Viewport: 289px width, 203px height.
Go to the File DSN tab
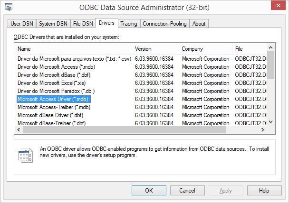(x=83, y=24)
